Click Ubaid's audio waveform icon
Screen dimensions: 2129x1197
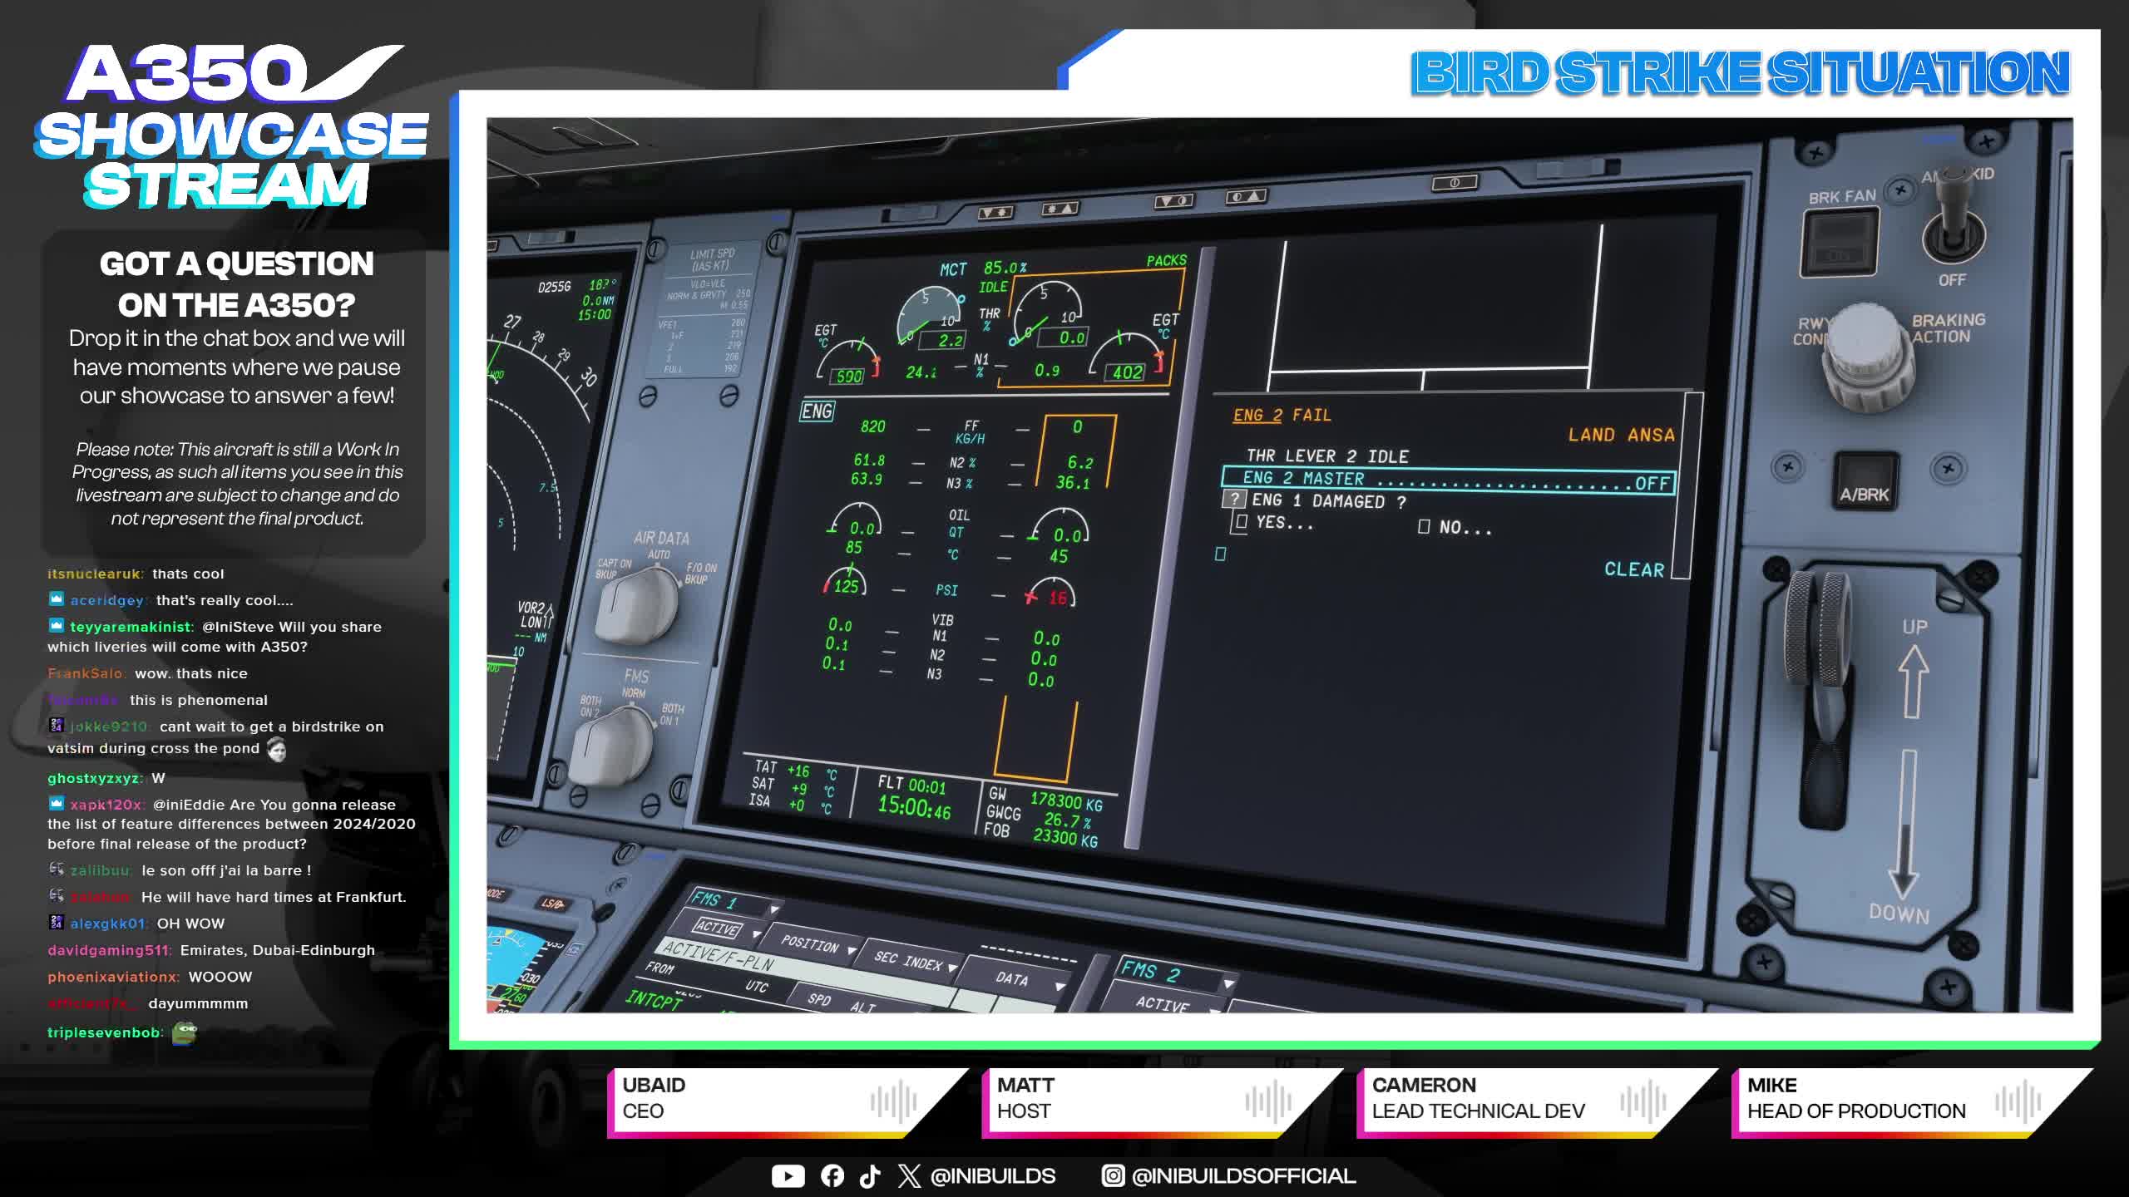coord(893,1102)
